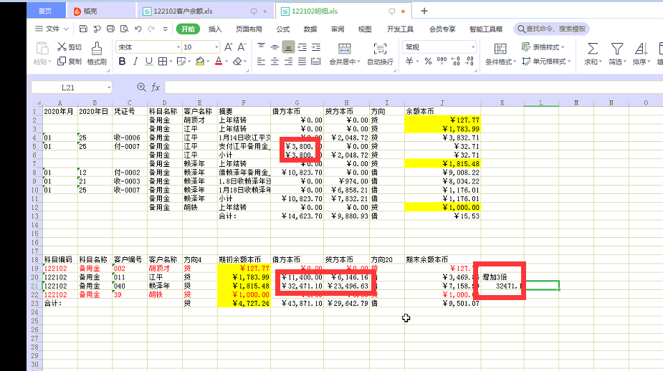Align text left
Screen dimensions: 663x371
[x=262, y=62]
